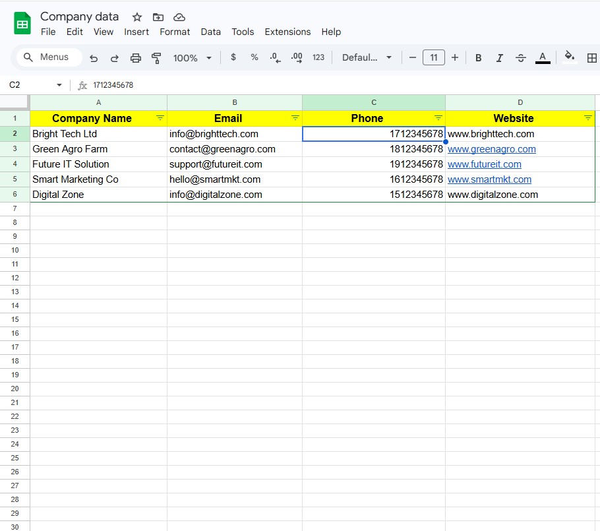Viewport: 600px width, 531px height.
Task: Star the Company data document
Action: click(x=137, y=17)
